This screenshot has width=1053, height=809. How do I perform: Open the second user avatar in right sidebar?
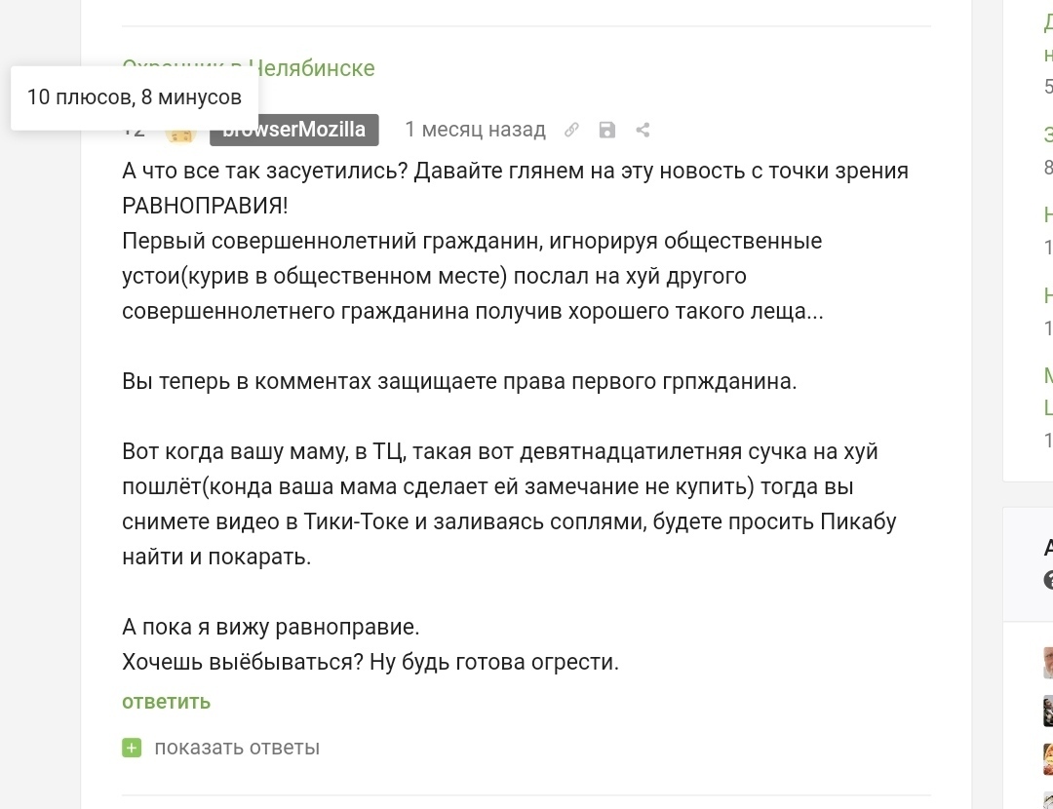[x=1048, y=711]
